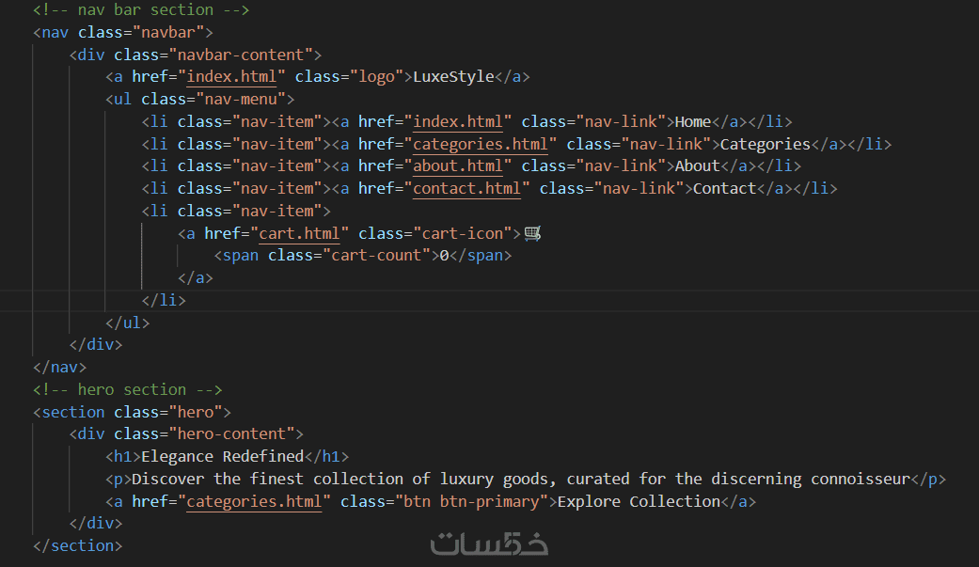Click the cart-count value 0
The height and width of the screenshot is (567, 979).
click(x=444, y=256)
